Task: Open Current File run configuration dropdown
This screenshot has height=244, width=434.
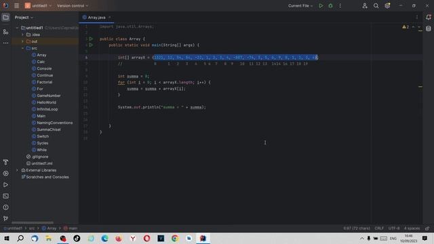Action: (x=300, y=5)
